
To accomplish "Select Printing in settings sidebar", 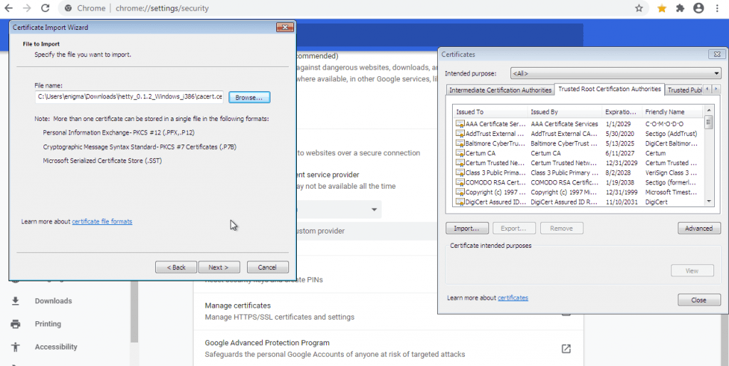I will coord(48,324).
